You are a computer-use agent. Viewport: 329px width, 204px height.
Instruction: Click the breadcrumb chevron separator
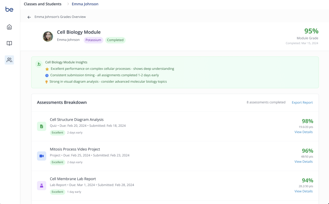[68, 4]
